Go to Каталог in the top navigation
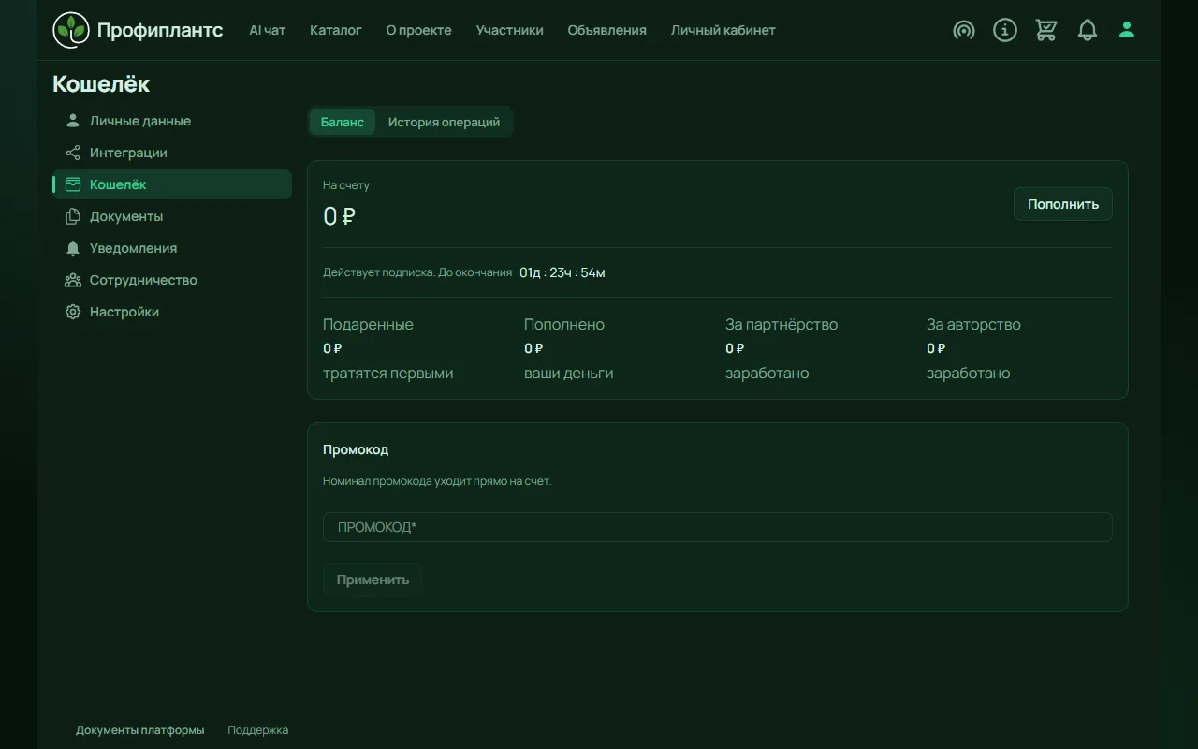The height and width of the screenshot is (749, 1198). tap(336, 30)
